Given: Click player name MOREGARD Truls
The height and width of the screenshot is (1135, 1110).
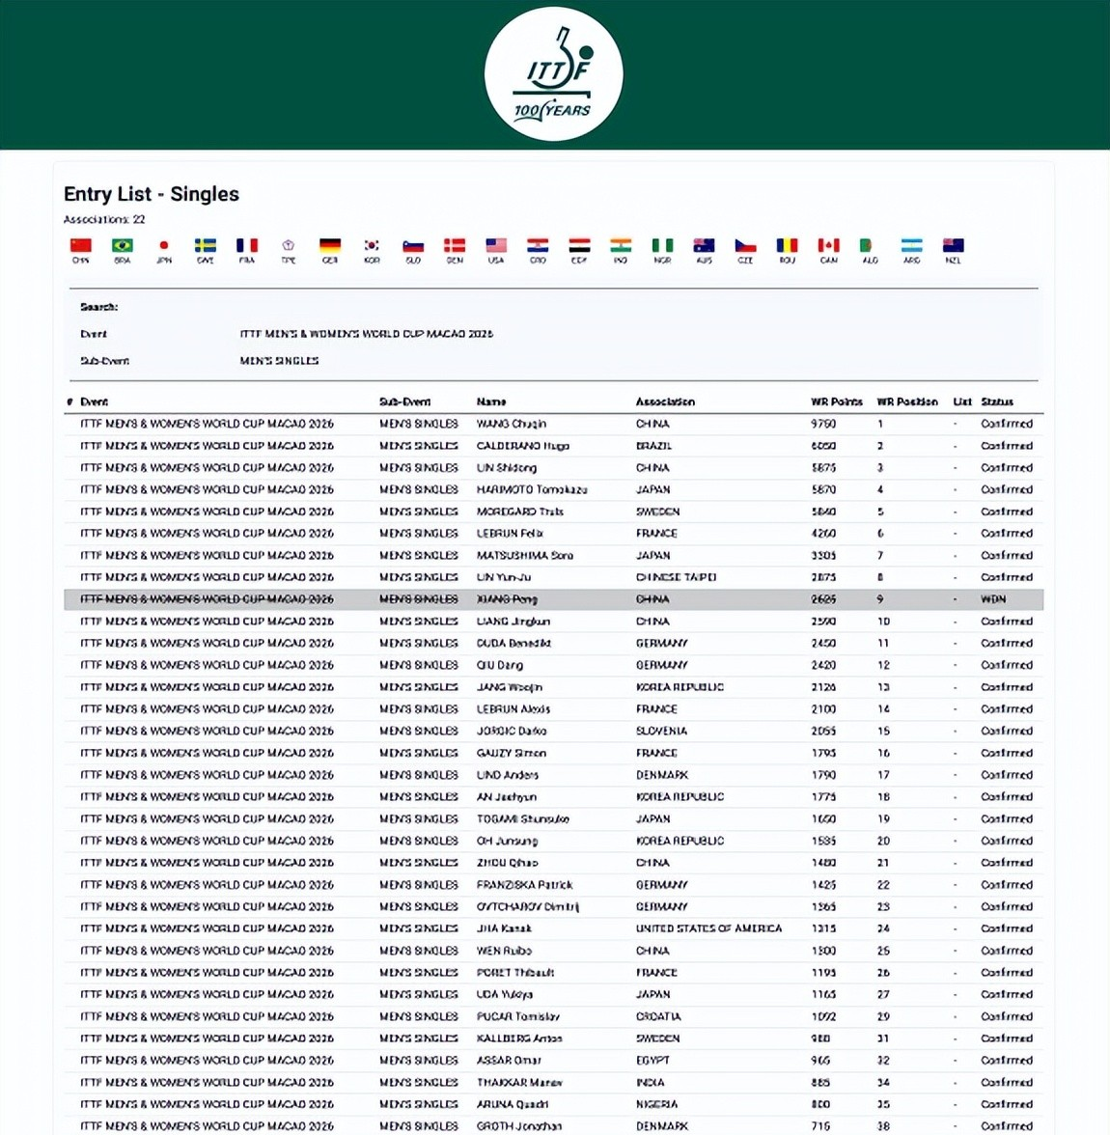Looking at the screenshot, I should click(520, 512).
